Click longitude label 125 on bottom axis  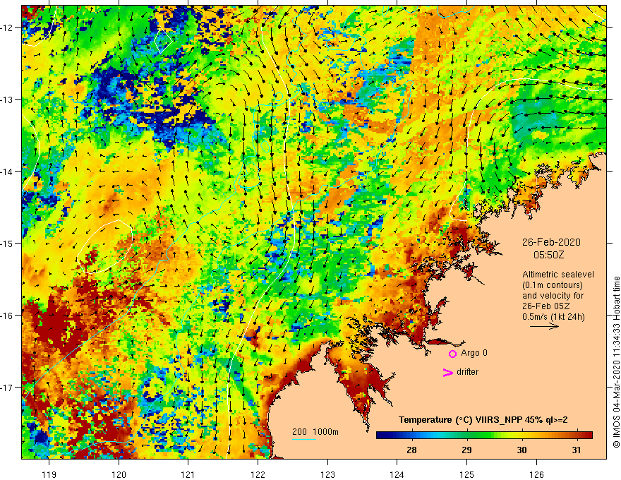coord(467,474)
